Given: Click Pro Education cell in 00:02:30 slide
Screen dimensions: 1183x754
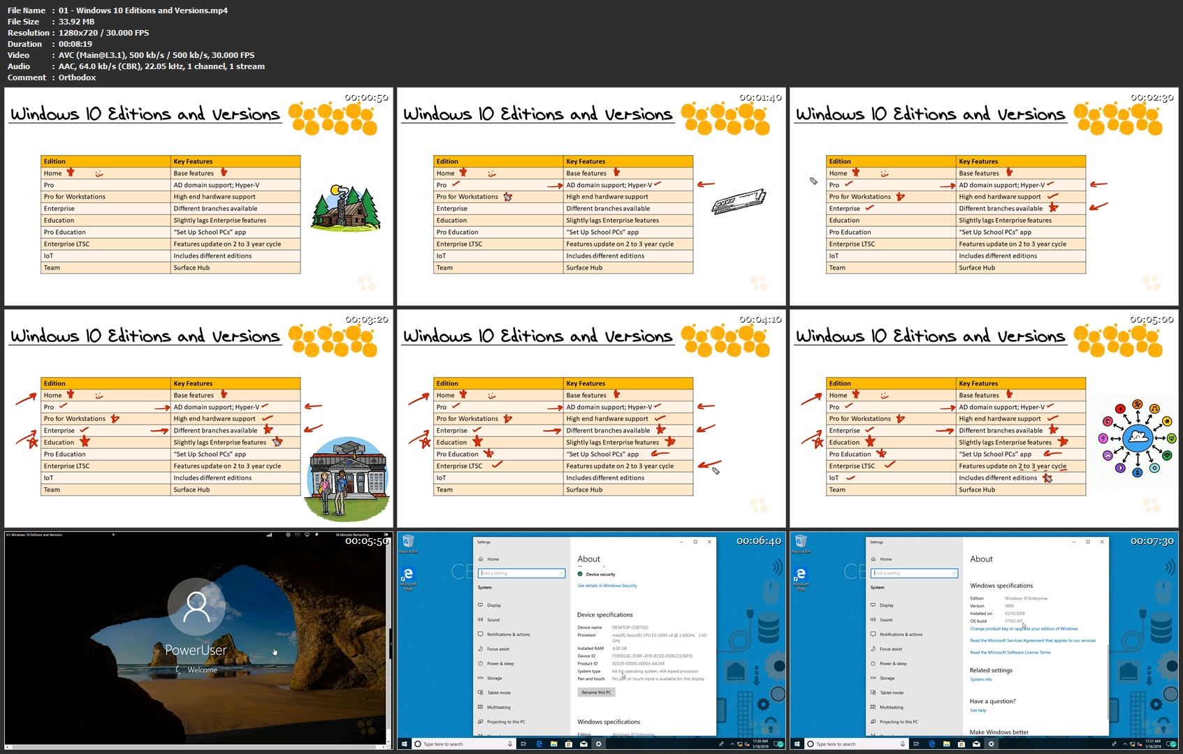Looking at the screenshot, I should coord(891,232).
